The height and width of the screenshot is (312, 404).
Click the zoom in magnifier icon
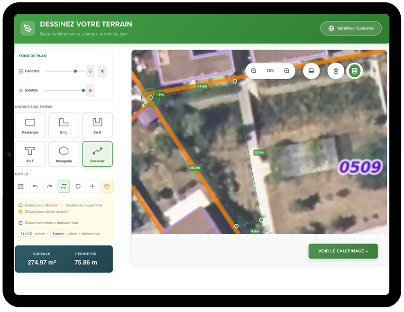coord(286,71)
